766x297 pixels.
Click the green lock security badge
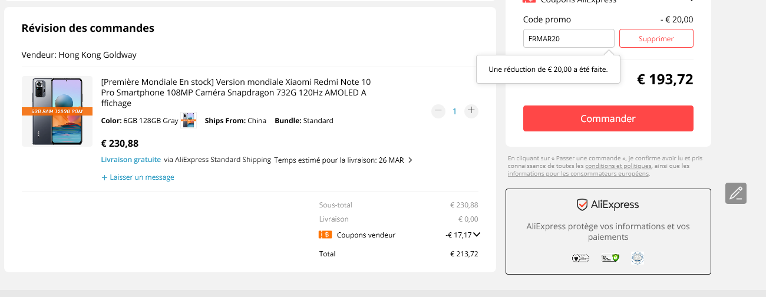[609, 258]
